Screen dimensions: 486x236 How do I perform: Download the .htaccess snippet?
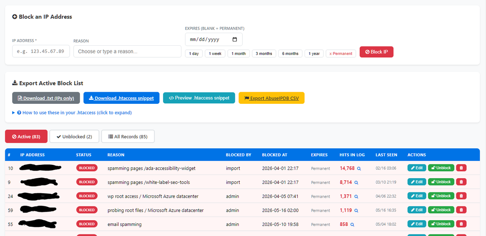(122, 98)
